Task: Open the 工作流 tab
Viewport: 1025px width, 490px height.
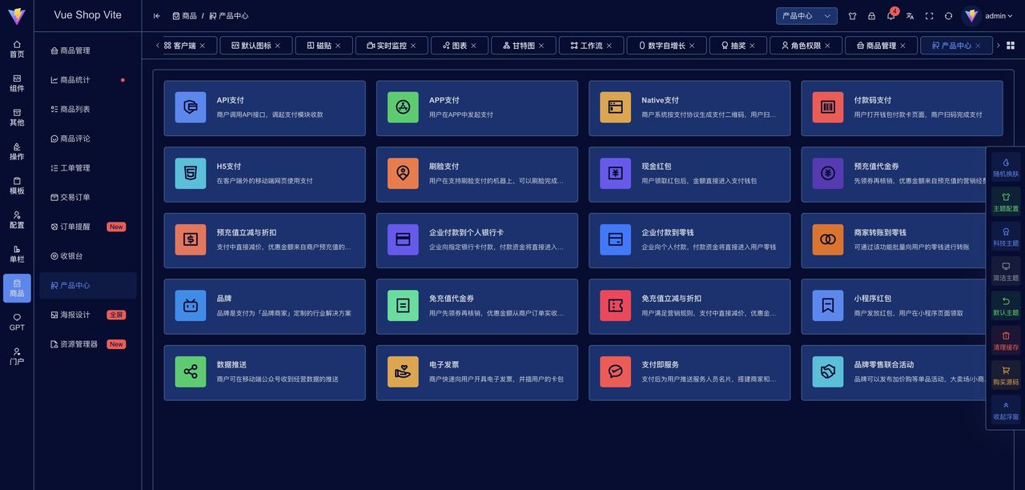Action: (591, 46)
